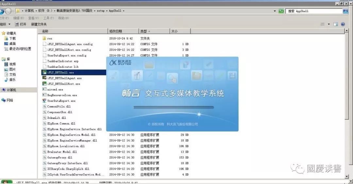Select TaskbarIndicator.exp file icon
353x184 pixels.
(44, 61)
